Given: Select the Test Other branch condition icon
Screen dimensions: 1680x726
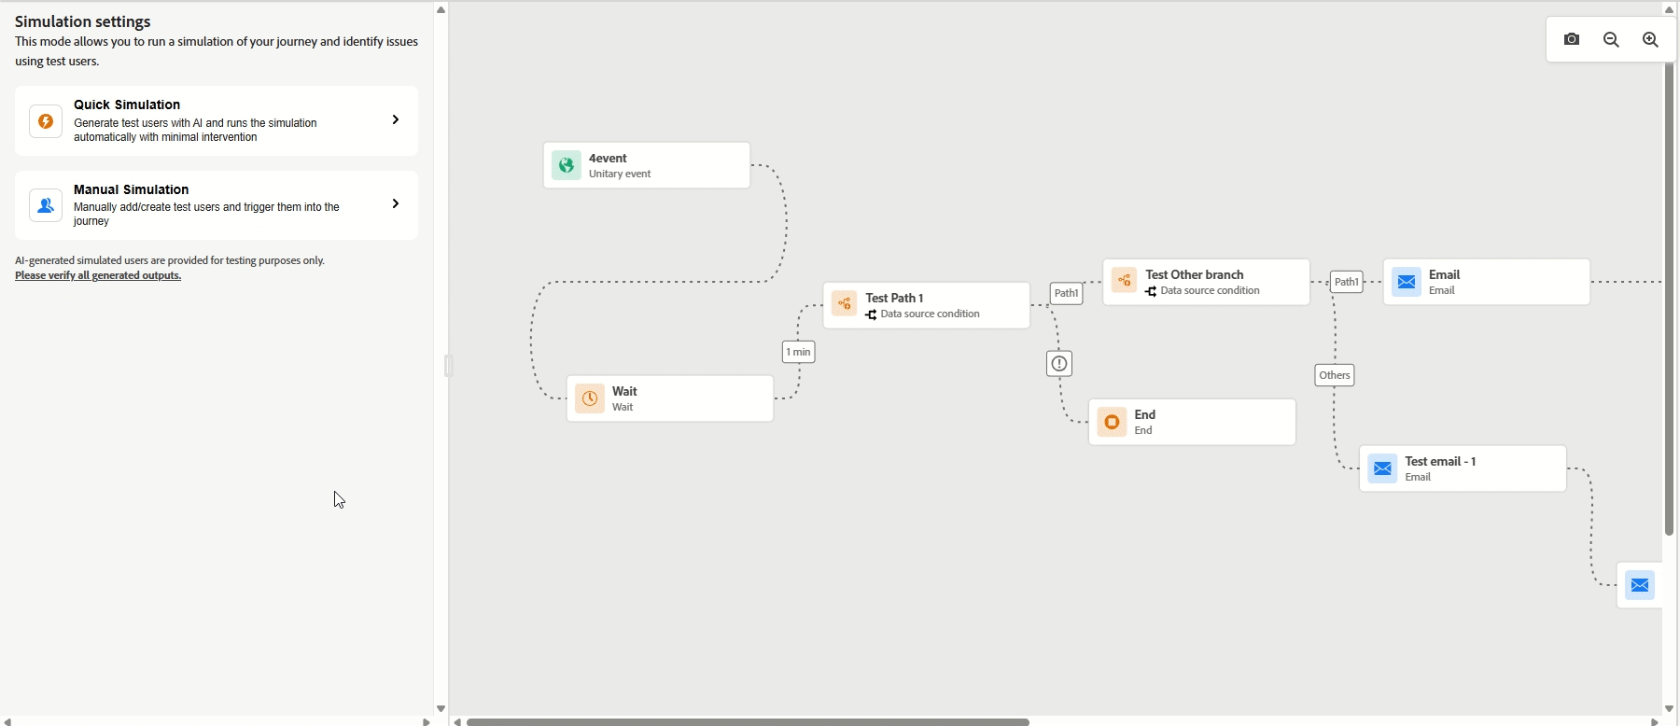Looking at the screenshot, I should click(x=1125, y=280).
